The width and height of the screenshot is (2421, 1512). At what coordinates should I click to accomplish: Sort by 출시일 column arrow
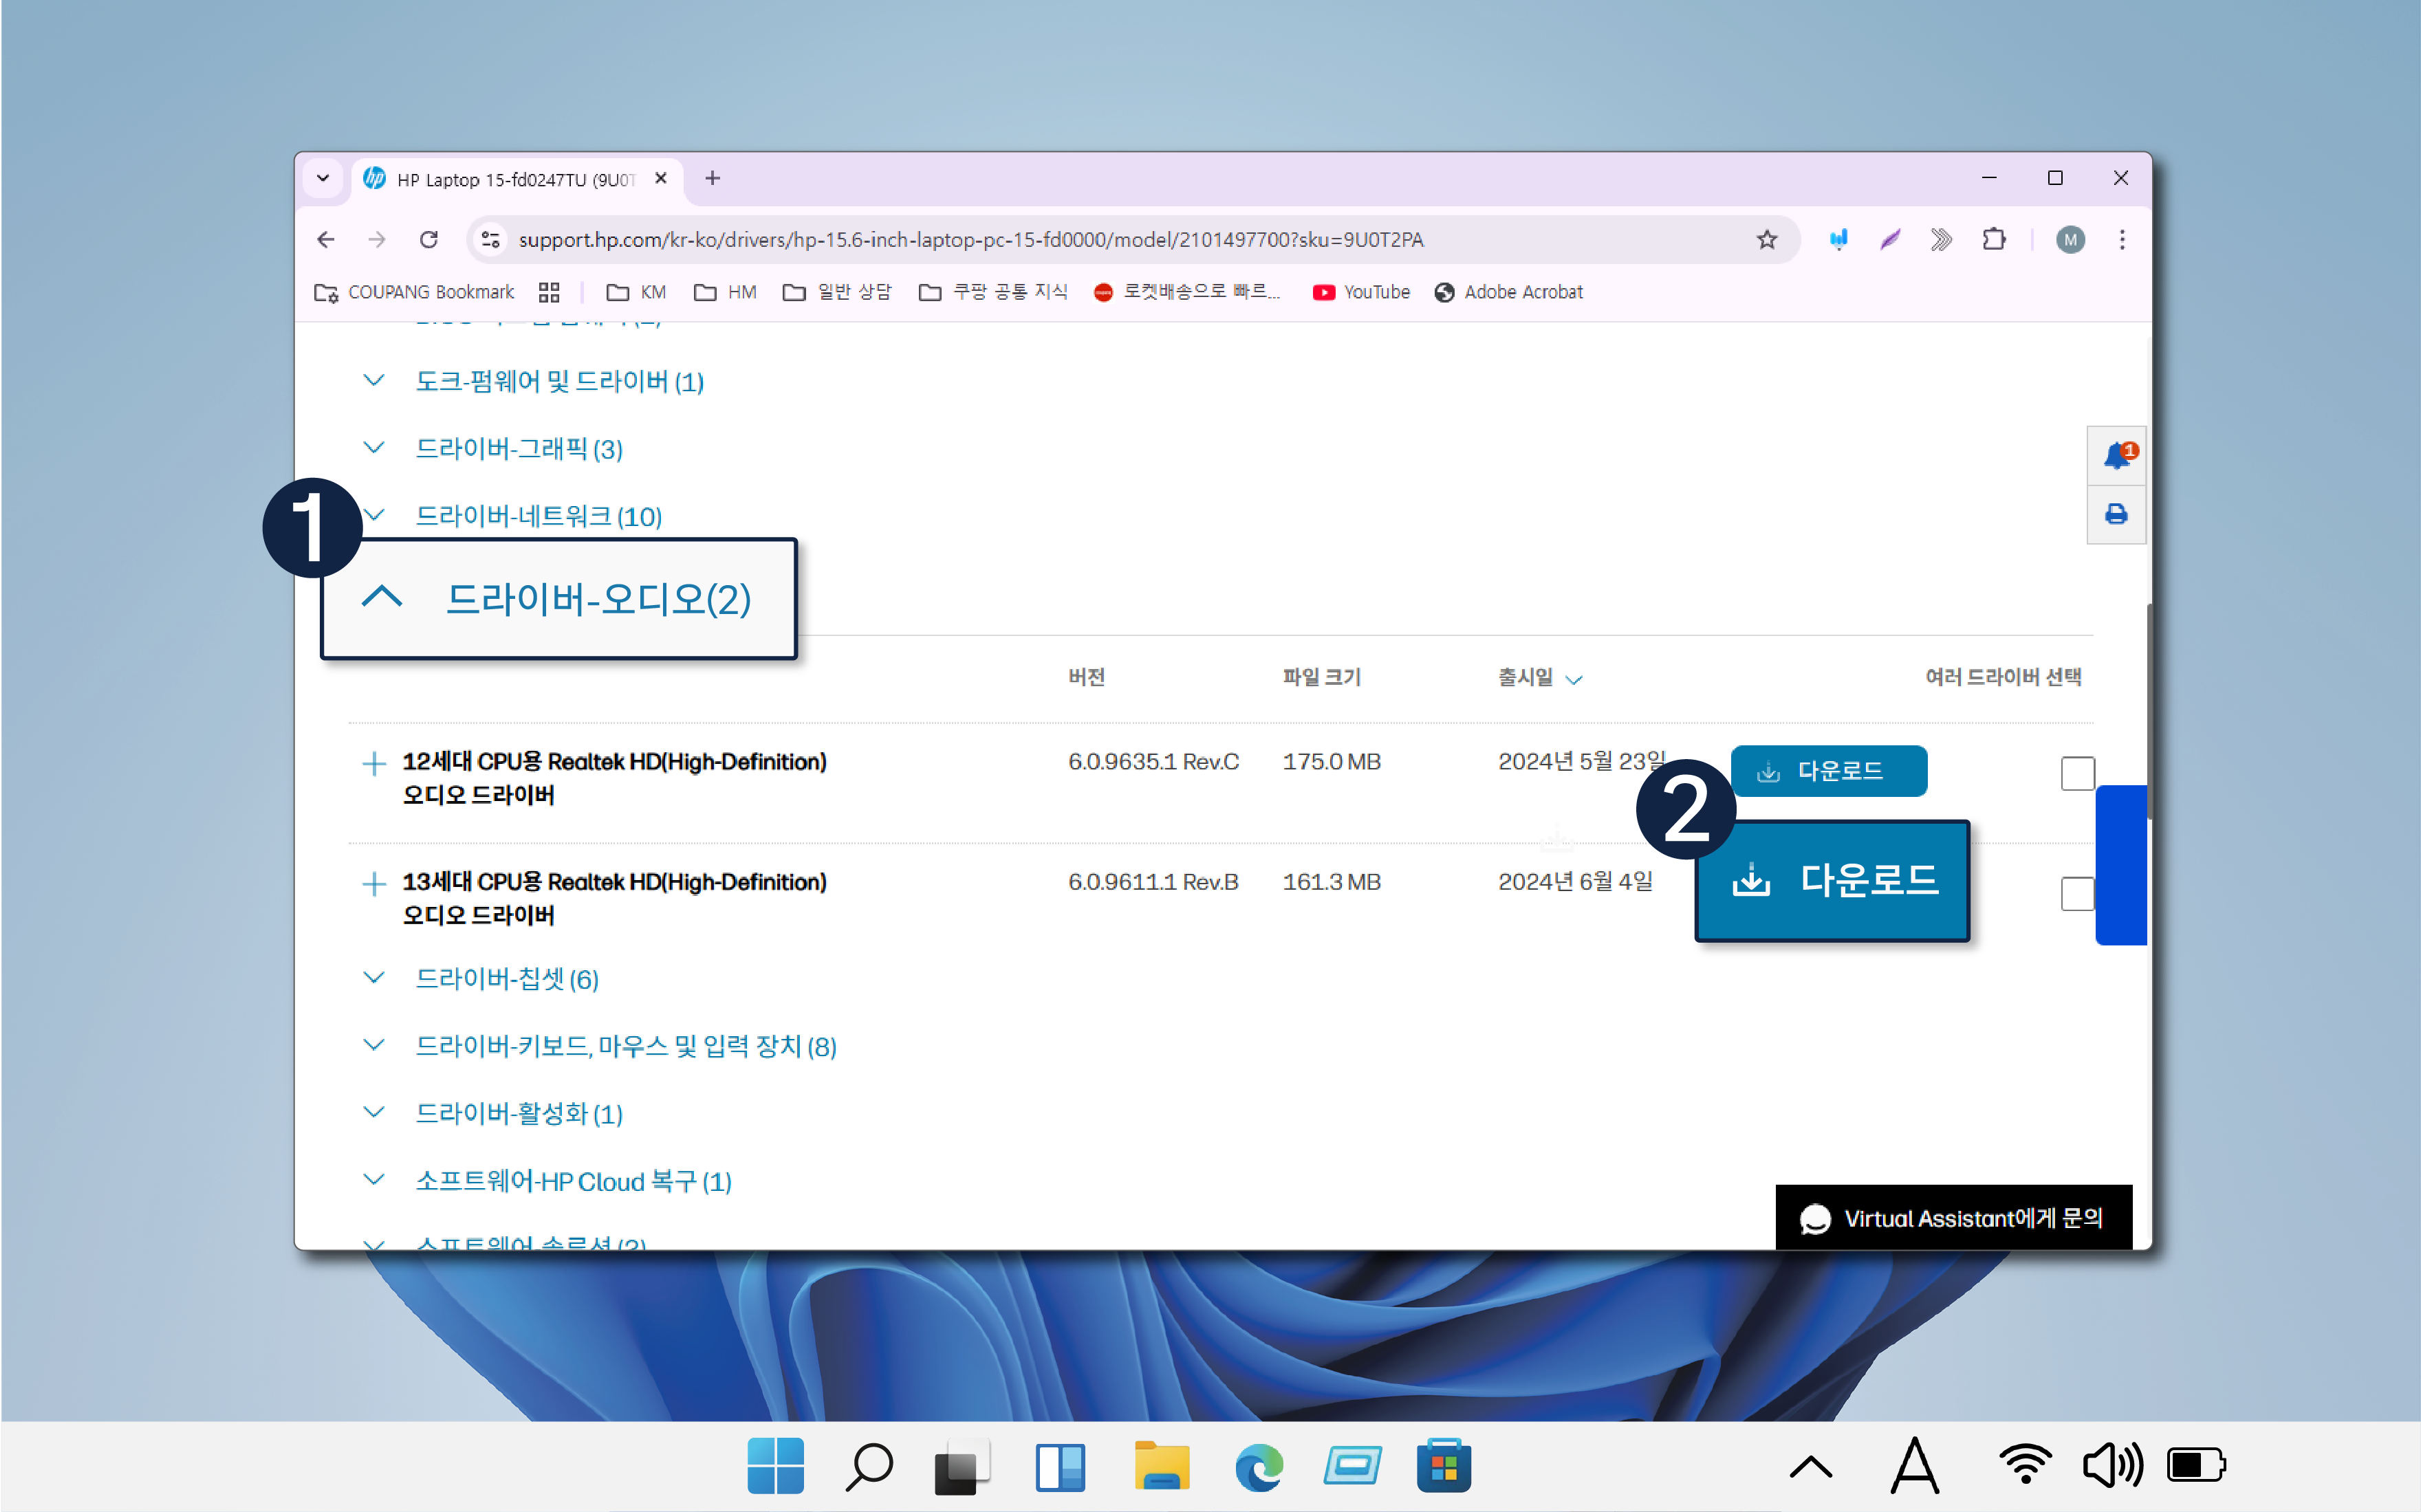coord(1573,680)
